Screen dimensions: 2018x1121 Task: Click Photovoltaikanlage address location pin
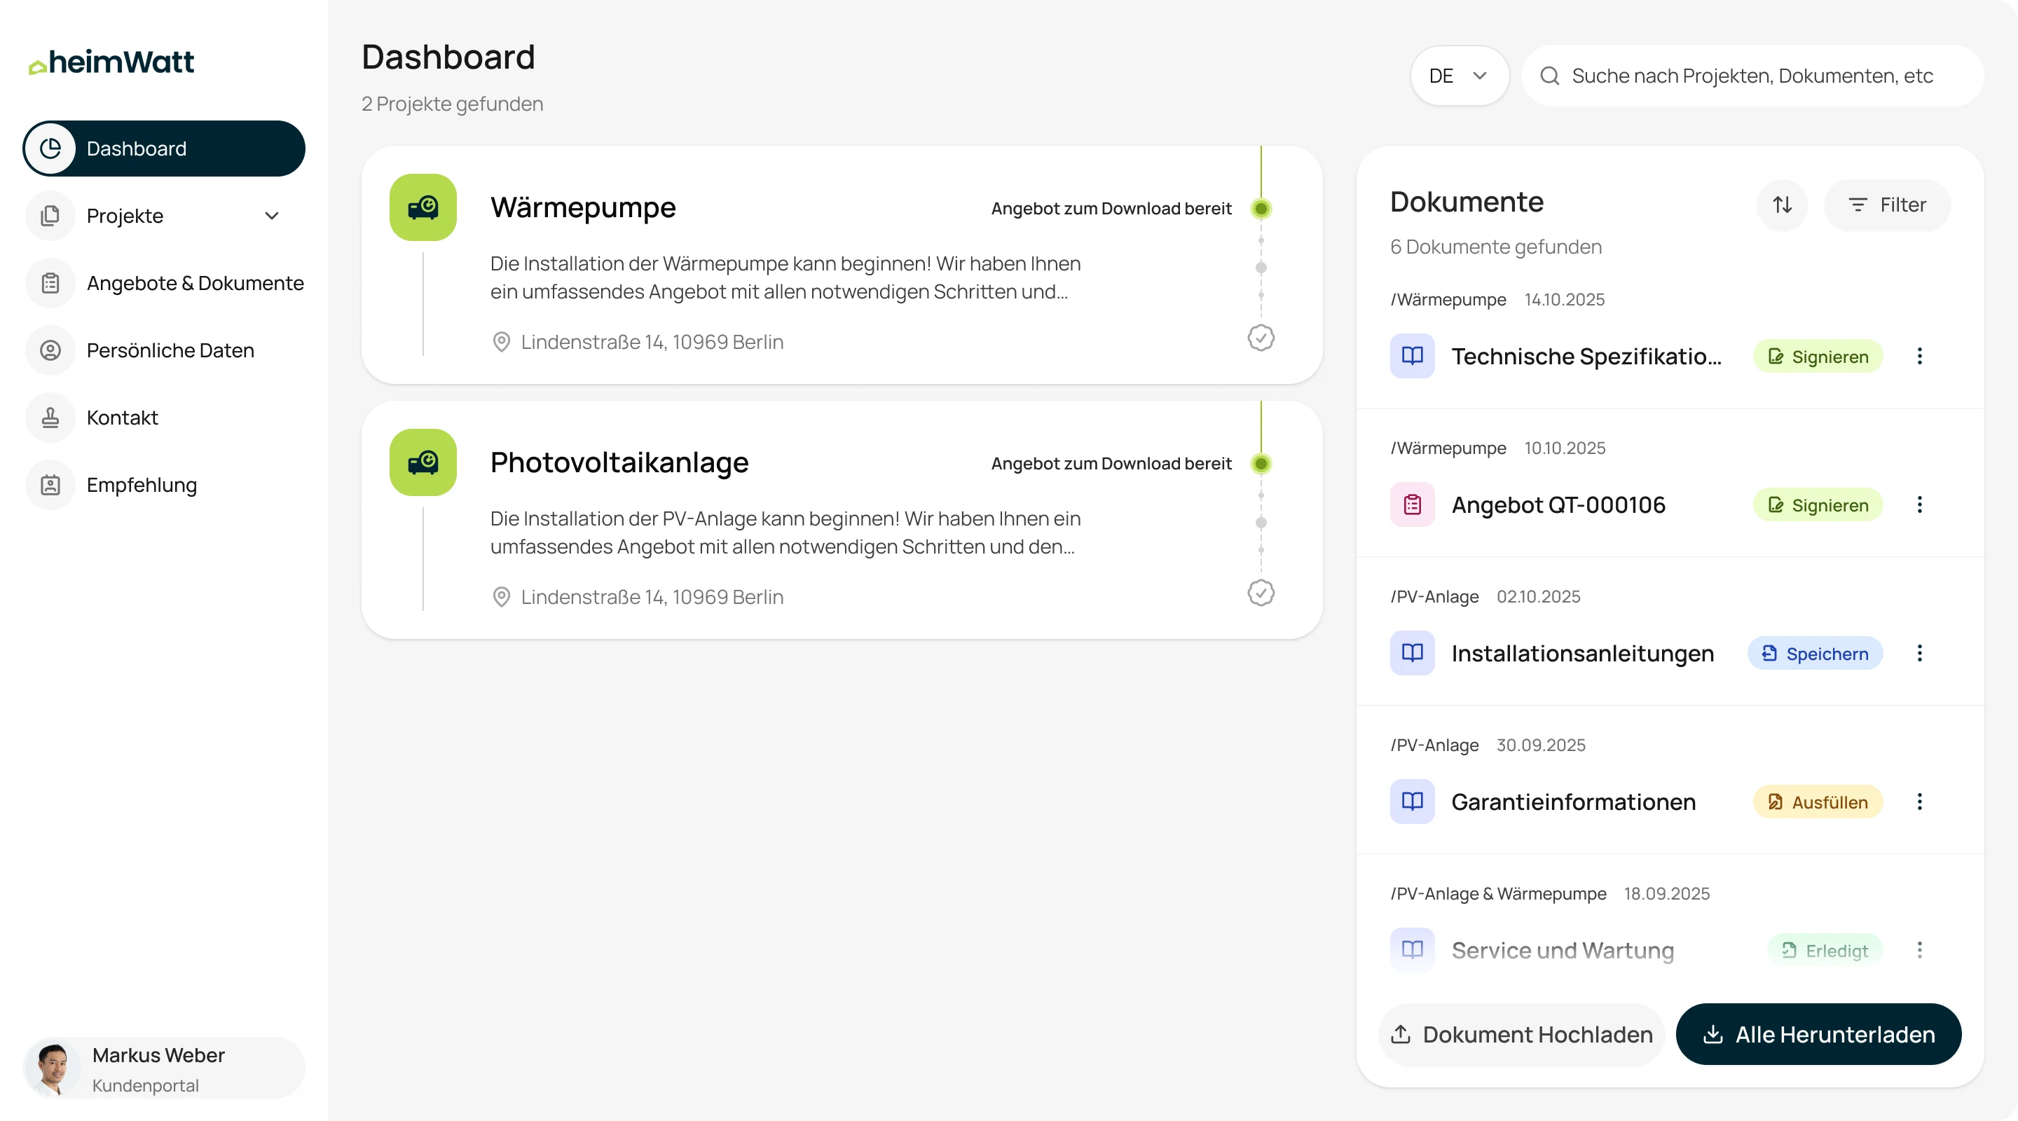(502, 597)
